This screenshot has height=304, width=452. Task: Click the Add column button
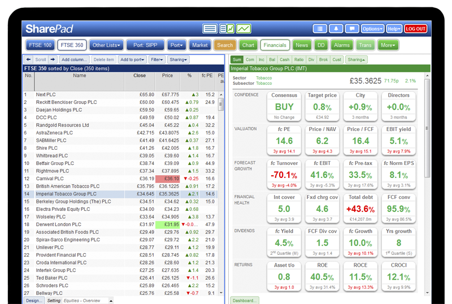coord(74,59)
